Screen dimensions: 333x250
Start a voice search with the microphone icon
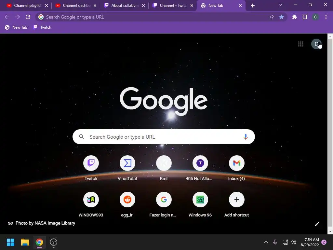[246, 137]
